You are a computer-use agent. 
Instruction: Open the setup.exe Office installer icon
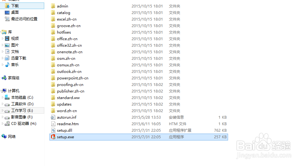53,137
